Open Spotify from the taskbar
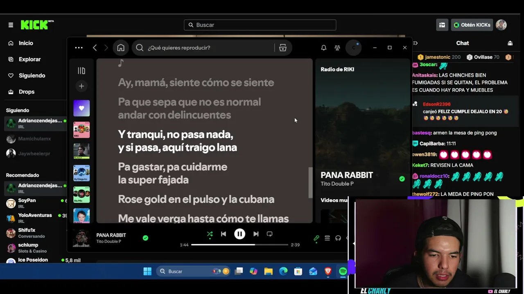 point(343,271)
